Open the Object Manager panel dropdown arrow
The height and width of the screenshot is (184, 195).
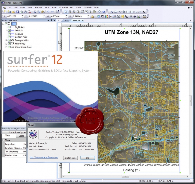[x=48, y=20]
